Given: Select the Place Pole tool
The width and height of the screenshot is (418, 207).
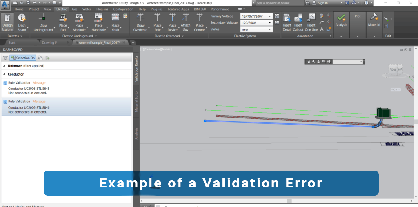Looking at the screenshot, I should pyautogui.click(x=158, y=22).
